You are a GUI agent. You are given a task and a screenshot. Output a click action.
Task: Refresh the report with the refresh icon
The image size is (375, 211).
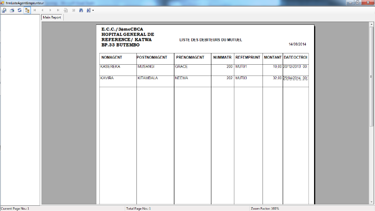(20, 10)
